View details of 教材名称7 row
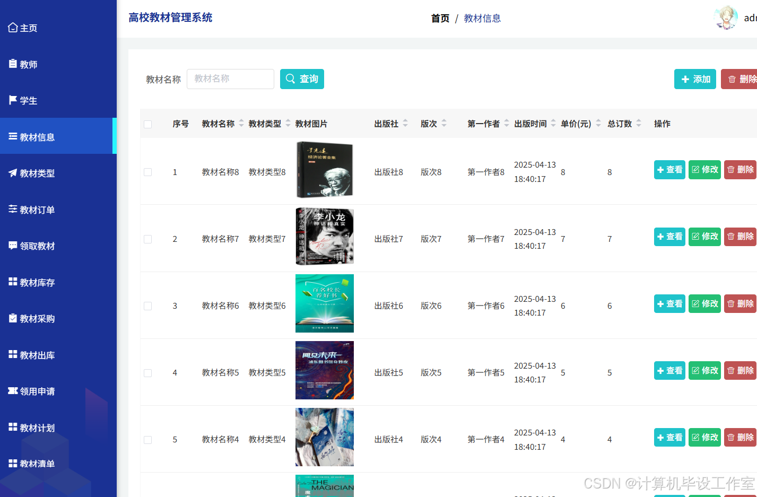 pos(669,237)
